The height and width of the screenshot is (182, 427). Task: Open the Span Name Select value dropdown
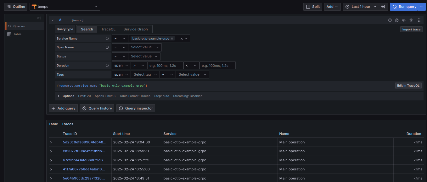(145, 47)
